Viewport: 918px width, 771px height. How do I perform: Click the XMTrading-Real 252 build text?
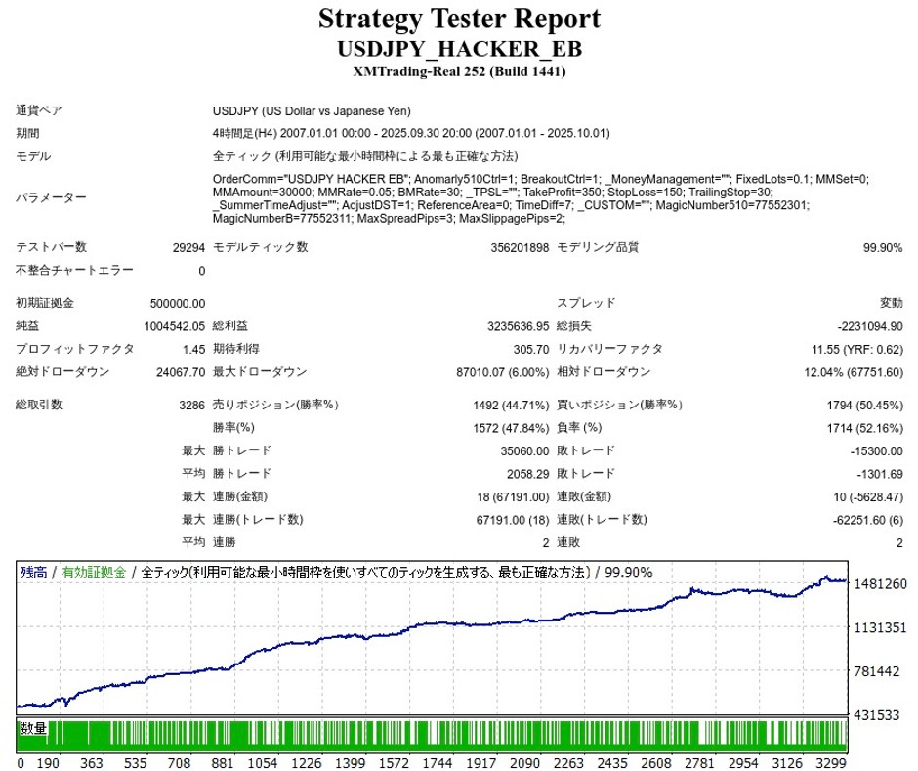point(459,71)
